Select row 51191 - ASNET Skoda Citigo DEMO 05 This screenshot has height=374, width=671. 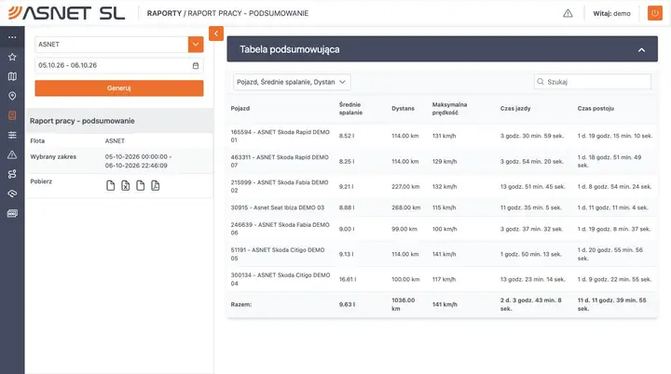click(442, 254)
